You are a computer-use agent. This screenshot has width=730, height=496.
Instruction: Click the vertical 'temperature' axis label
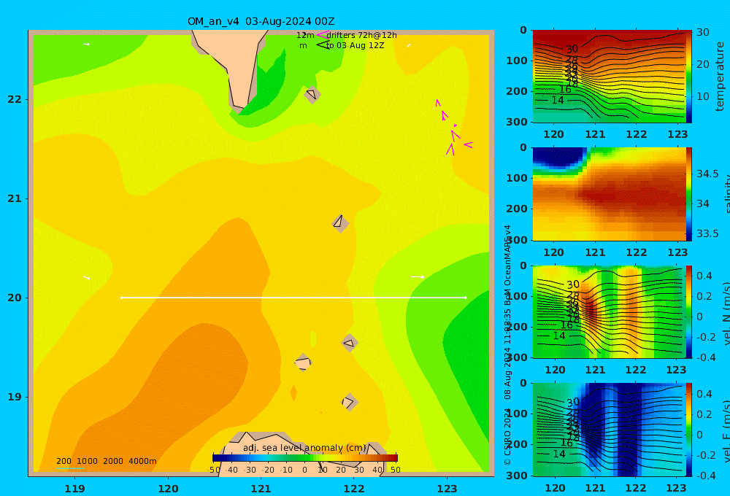tap(720, 77)
